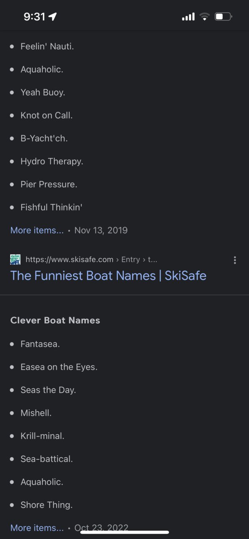Image resolution: width=249 pixels, height=539 pixels.
Task: Tap the Fantasea list item
Action: pos(40,344)
